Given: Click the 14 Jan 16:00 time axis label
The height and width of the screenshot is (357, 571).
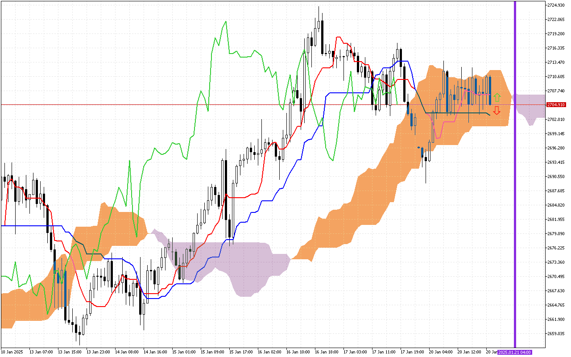Looking at the screenshot, I should pyautogui.click(x=155, y=352).
